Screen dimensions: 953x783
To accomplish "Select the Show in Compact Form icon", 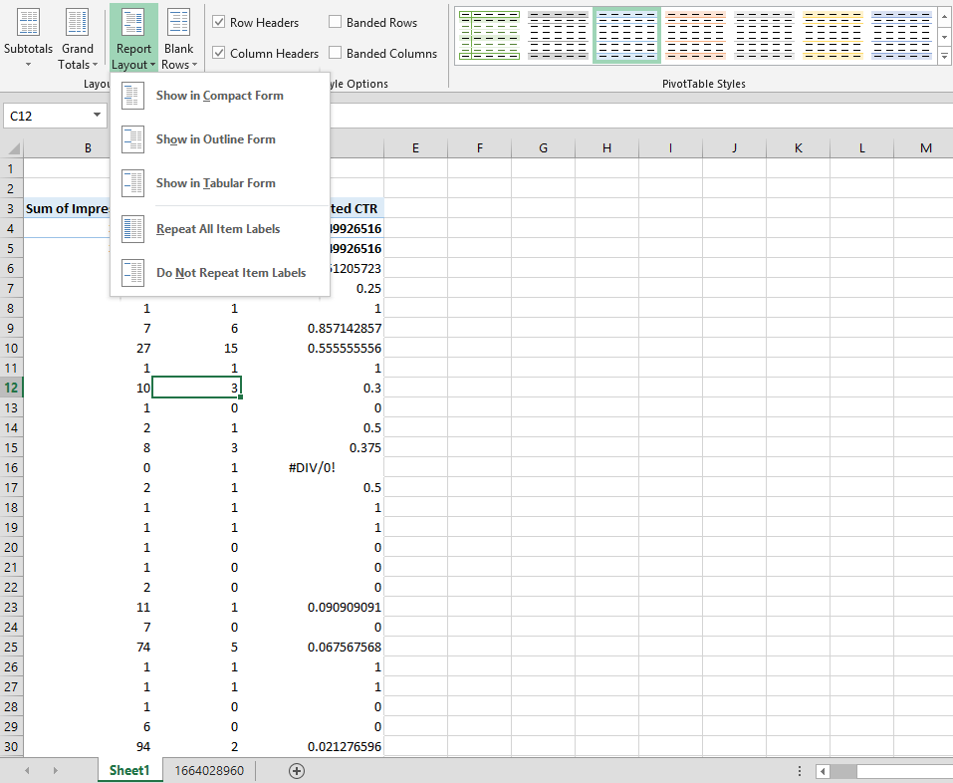I will pyautogui.click(x=132, y=96).
